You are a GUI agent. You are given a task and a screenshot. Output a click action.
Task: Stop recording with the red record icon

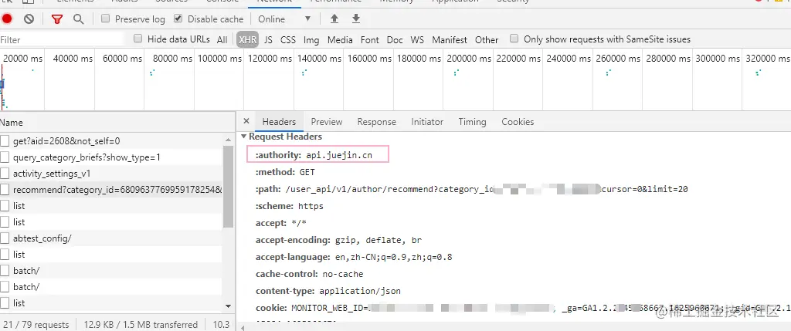(x=7, y=19)
